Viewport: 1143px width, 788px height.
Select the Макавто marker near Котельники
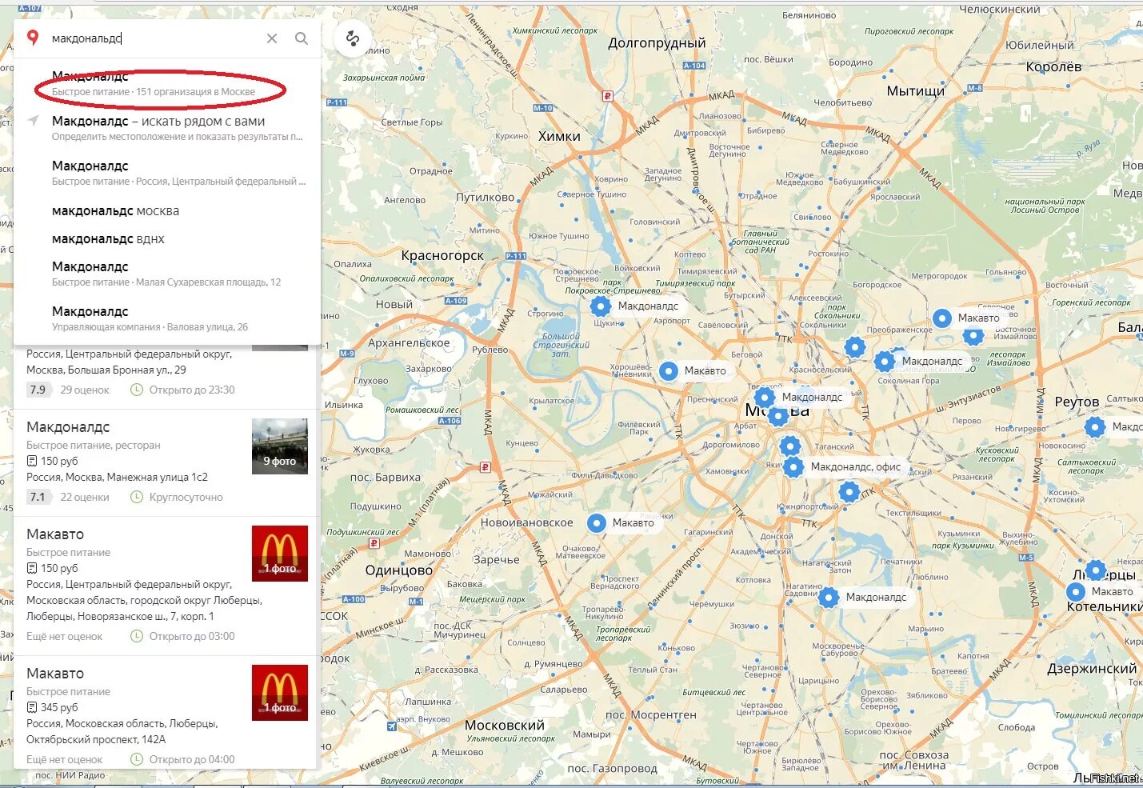coord(1076,591)
